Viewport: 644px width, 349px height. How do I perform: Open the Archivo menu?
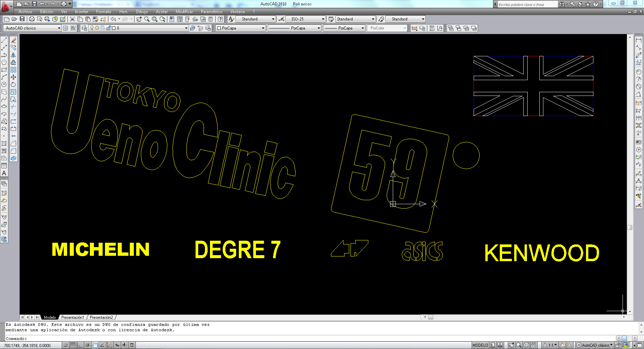click(x=25, y=12)
